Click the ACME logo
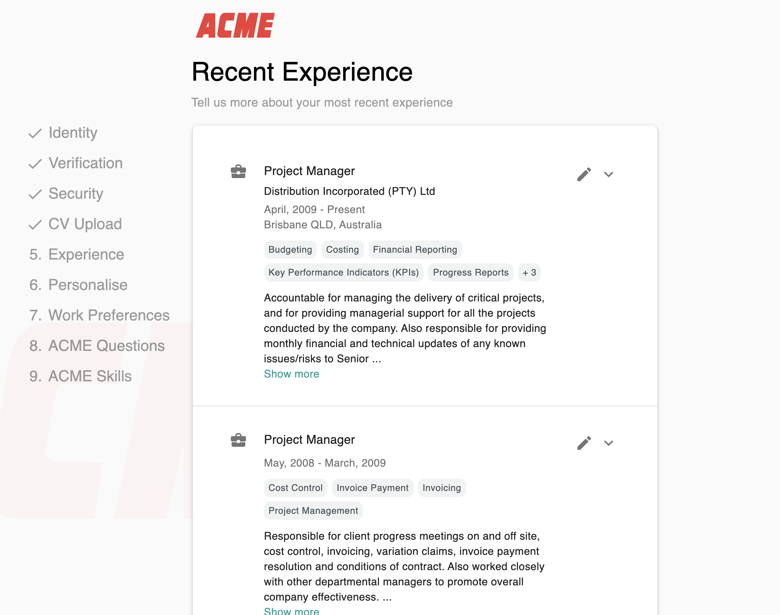The width and height of the screenshot is (780, 615). [235, 26]
